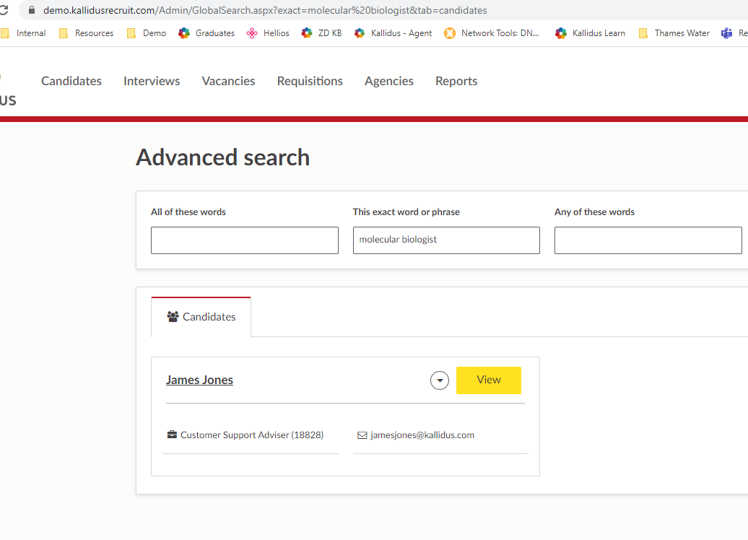Click the All of these words field

tap(244, 240)
